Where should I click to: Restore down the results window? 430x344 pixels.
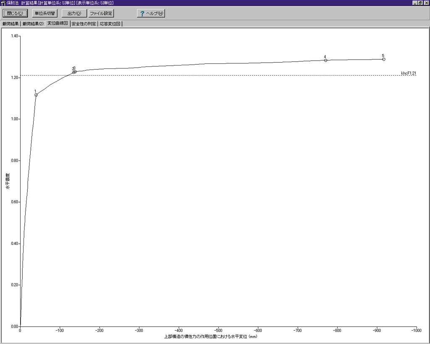420,3
